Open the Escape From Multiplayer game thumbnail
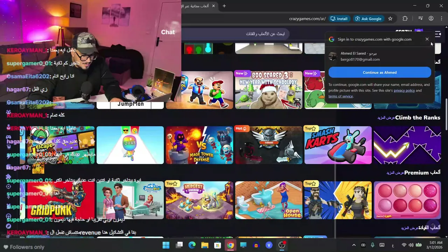The height and width of the screenshot is (252, 448). (61, 145)
